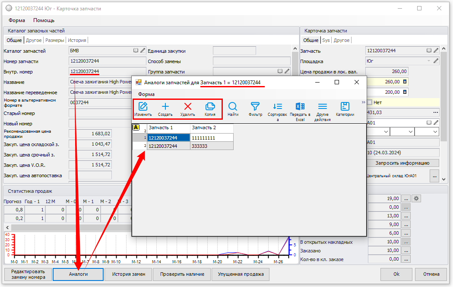Switch to the Sys tab
The height and width of the screenshot is (287, 453).
point(326,40)
